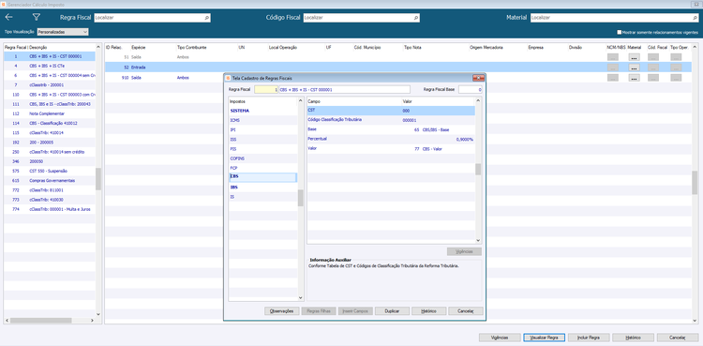This screenshot has height=346, width=703.
Task: Select the Valor row CBS - Valor
Action: pos(391,148)
